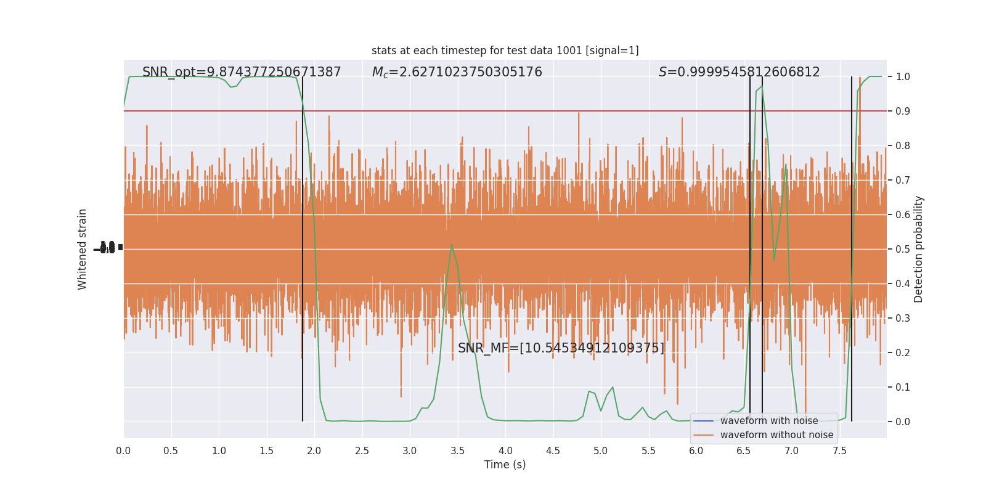The width and height of the screenshot is (986, 493).
Task: Click the black vertical marker near 1.9 seconds
Action: 303,249
